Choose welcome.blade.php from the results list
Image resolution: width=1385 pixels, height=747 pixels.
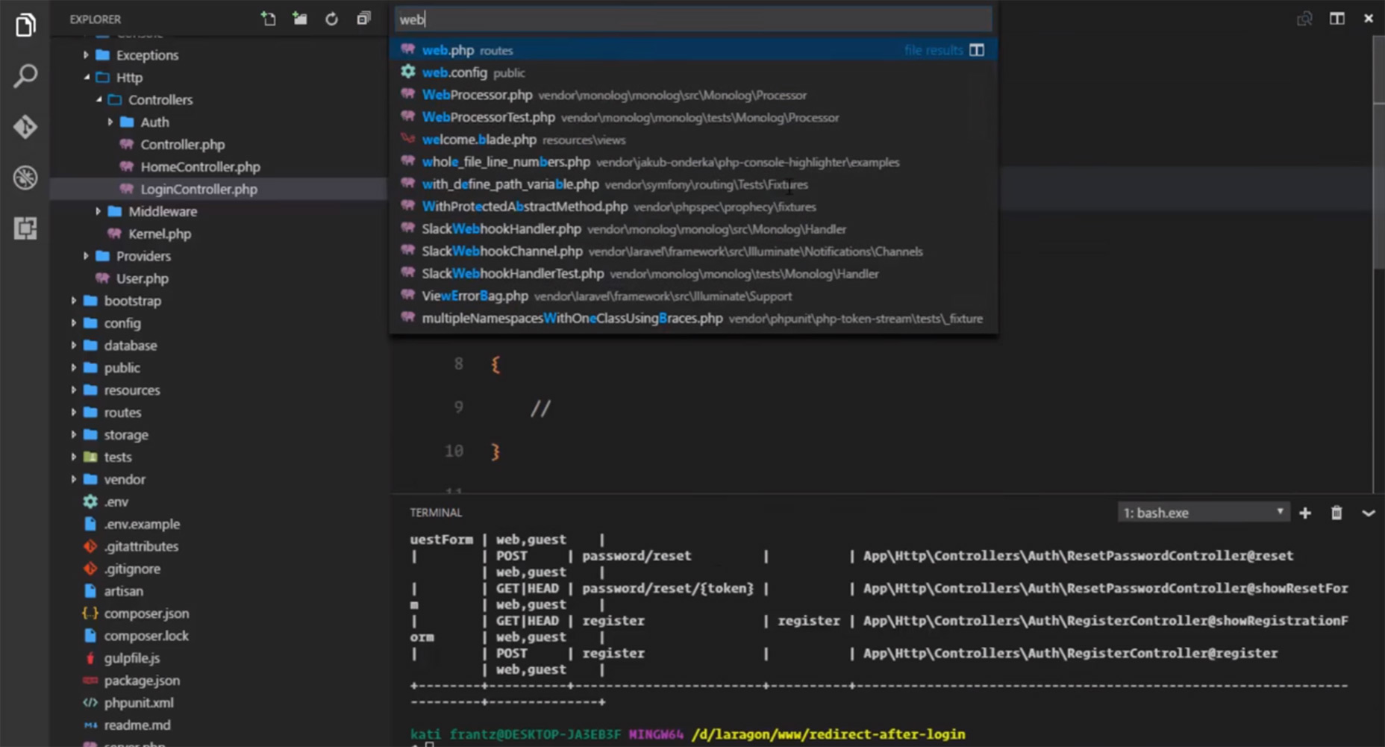(x=479, y=140)
